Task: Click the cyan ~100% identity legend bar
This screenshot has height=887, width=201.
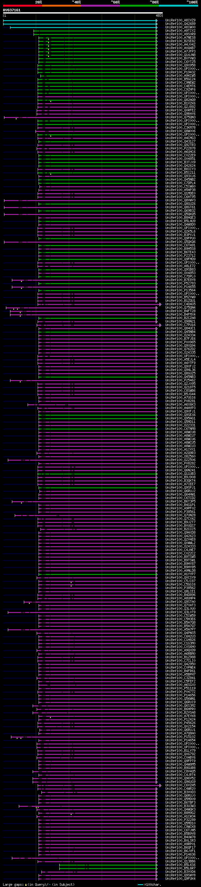Action: [x=178, y=6]
